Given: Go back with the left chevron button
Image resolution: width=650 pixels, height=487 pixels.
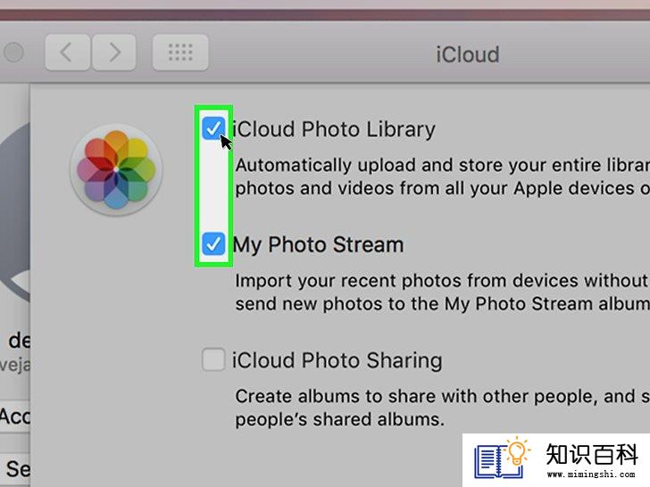Looking at the screenshot, I should (x=68, y=53).
